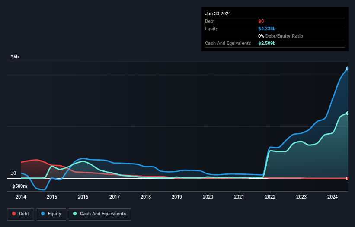Click the blue Equity legend dot
Image resolution: width=355 pixels, height=227 pixels.
point(43,214)
